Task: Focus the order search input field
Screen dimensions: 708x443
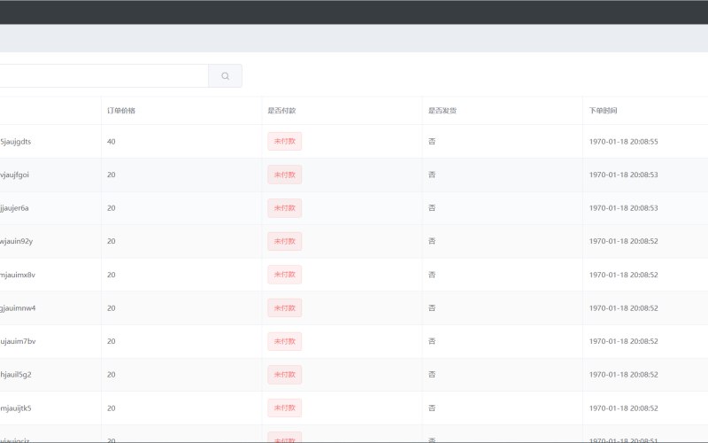Action: [x=104, y=76]
